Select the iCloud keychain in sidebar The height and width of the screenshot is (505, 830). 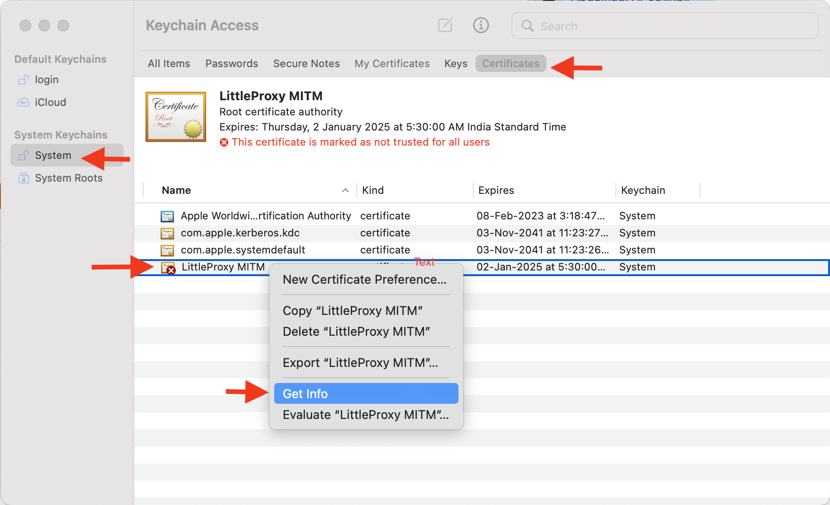[x=50, y=102]
